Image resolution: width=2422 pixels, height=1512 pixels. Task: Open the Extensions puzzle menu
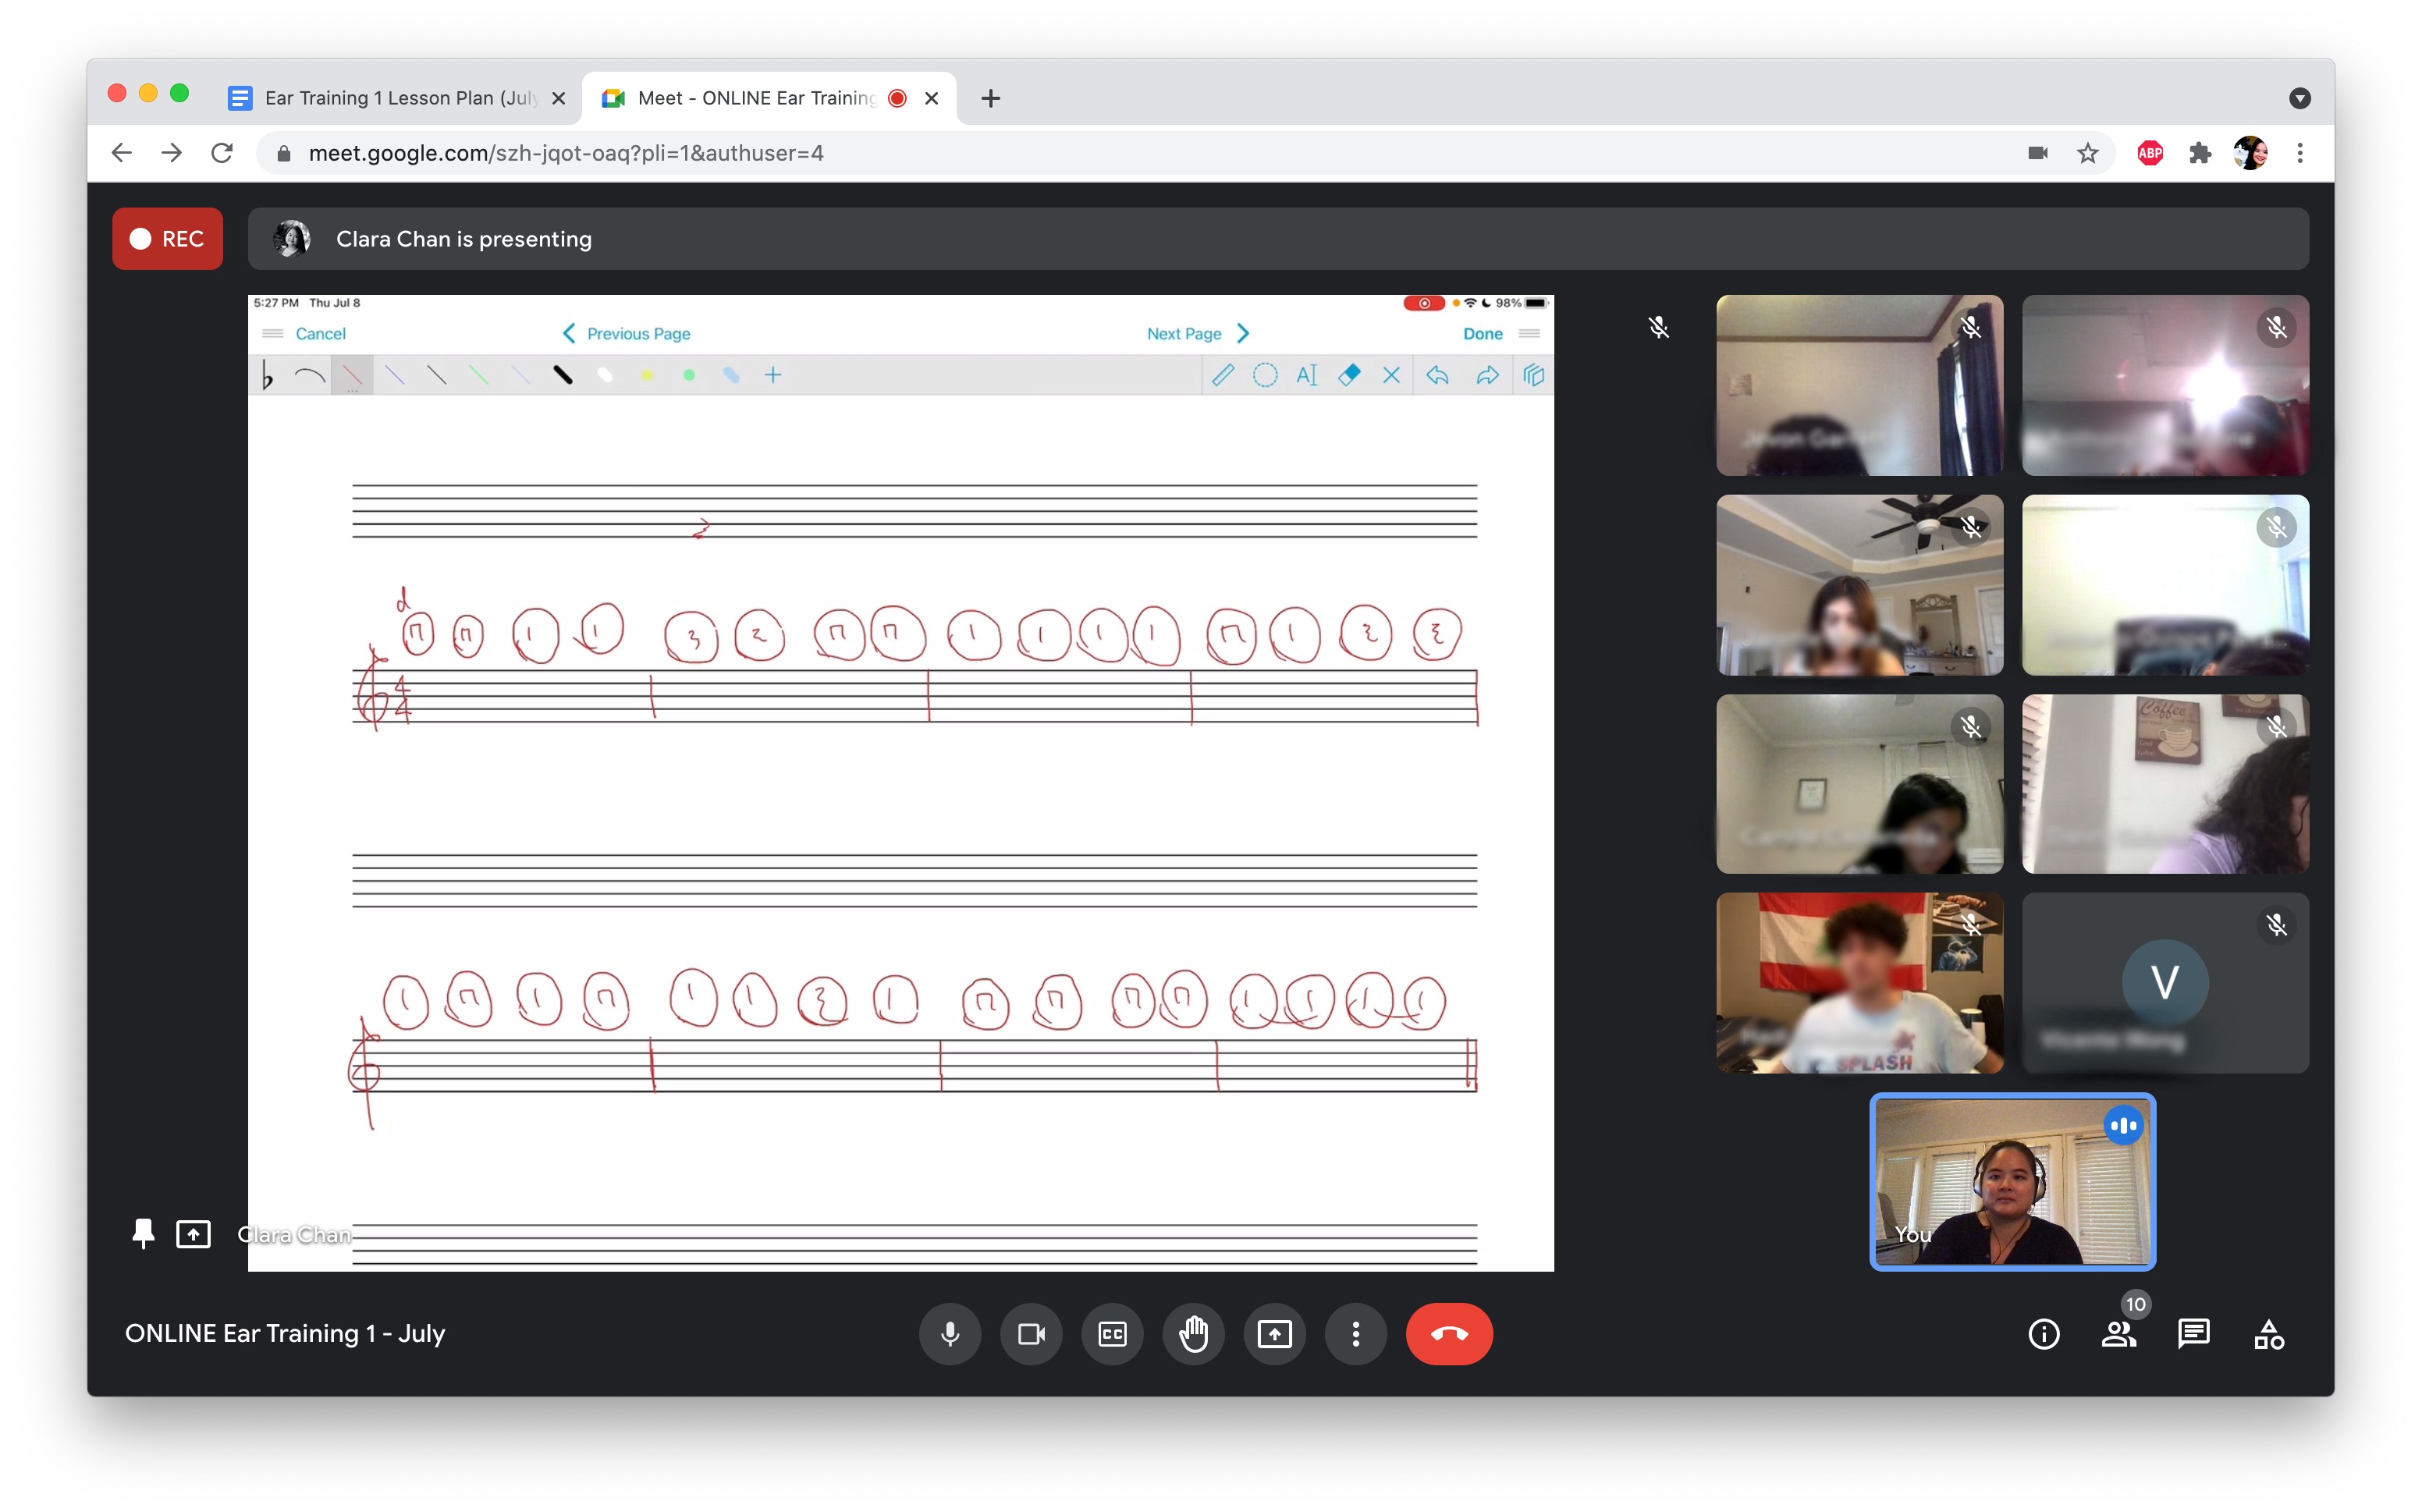[x=2200, y=153]
